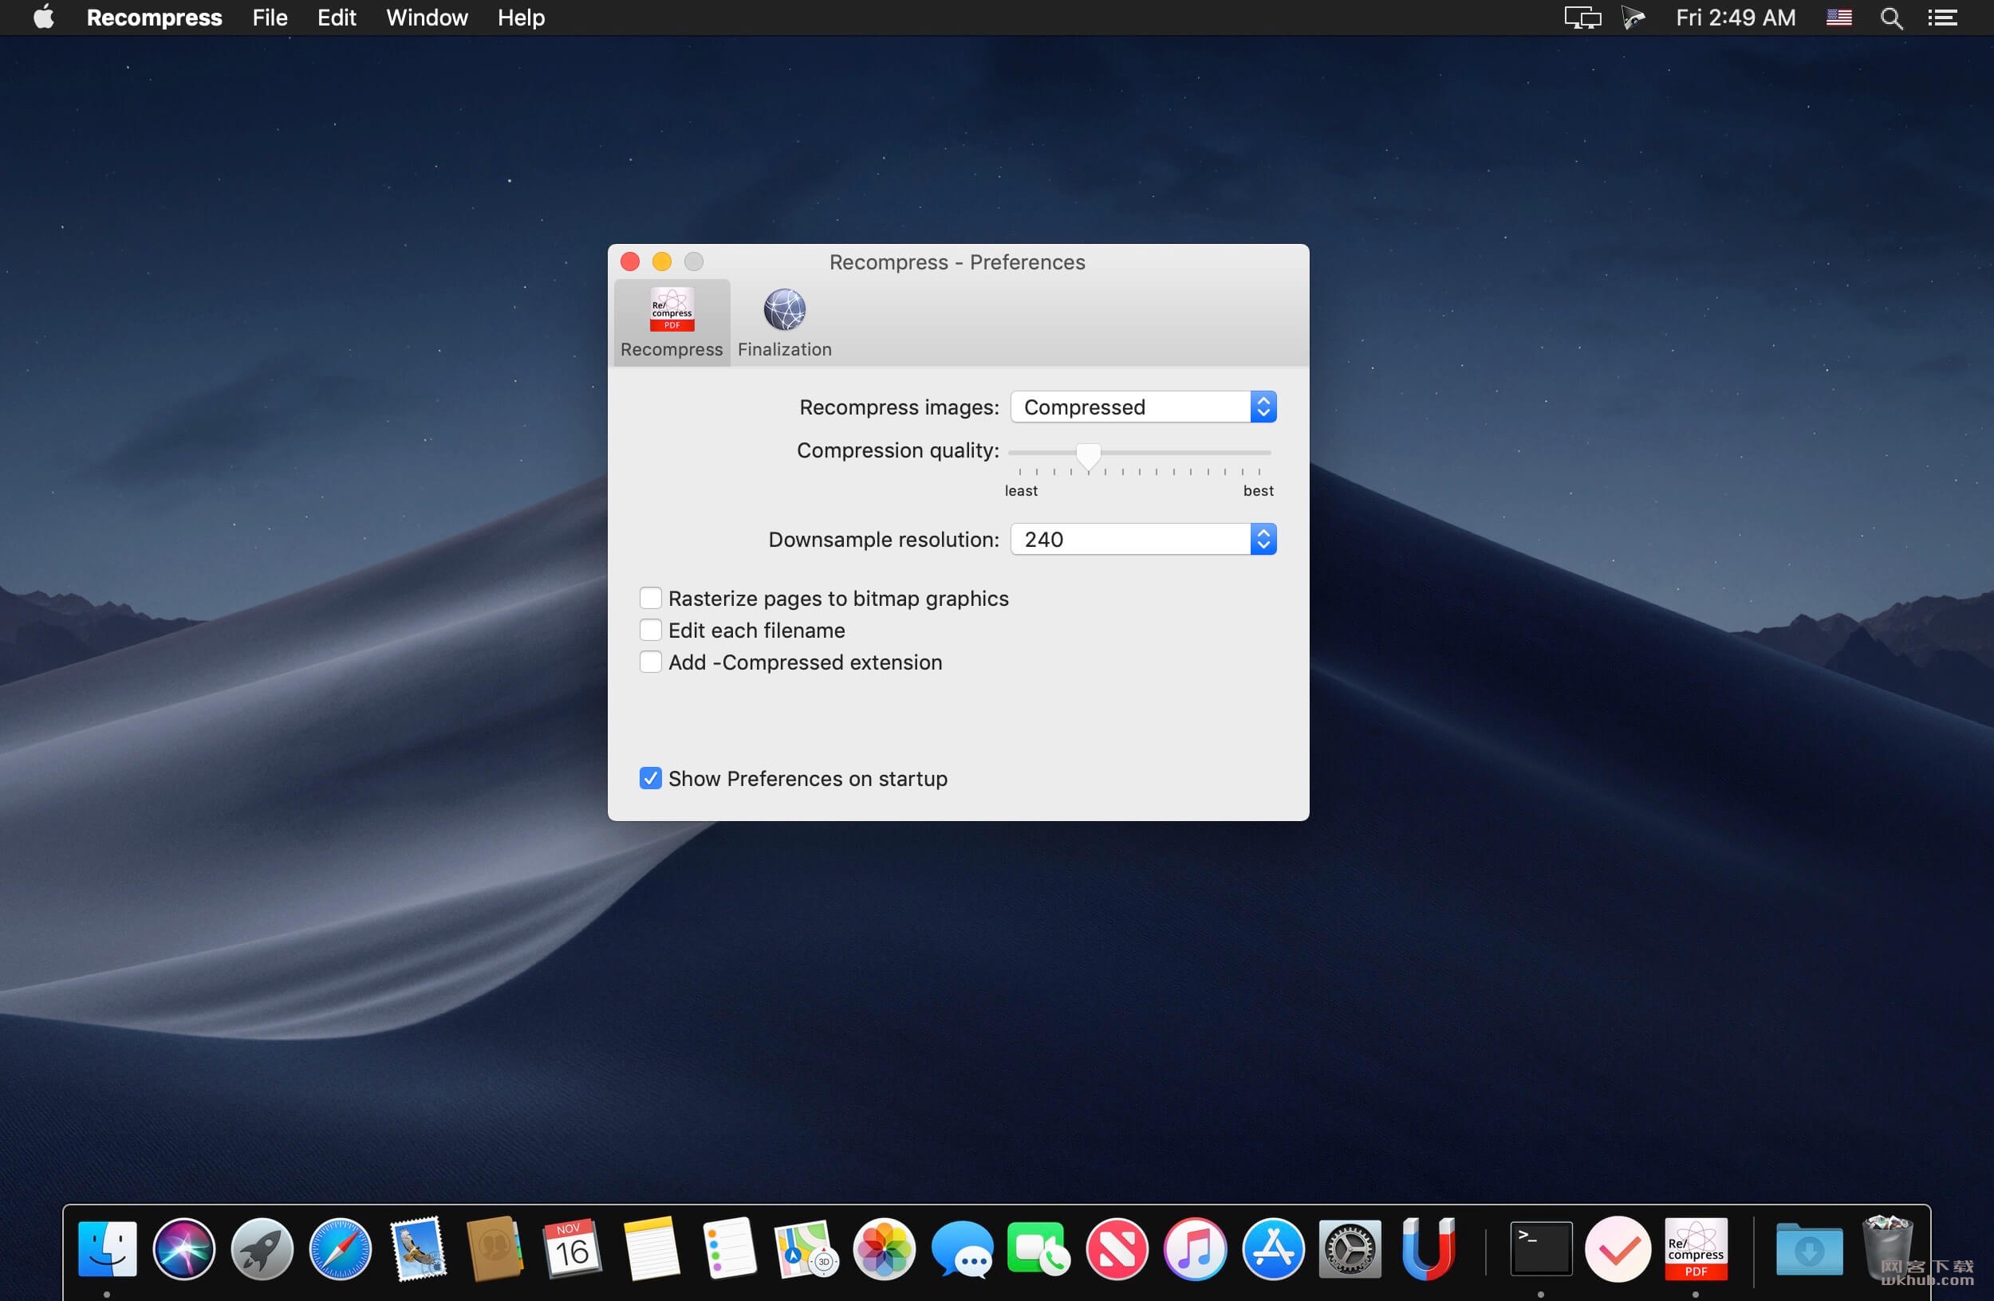
Task: Click the Compression quality slider thumb
Action: 1087,456
